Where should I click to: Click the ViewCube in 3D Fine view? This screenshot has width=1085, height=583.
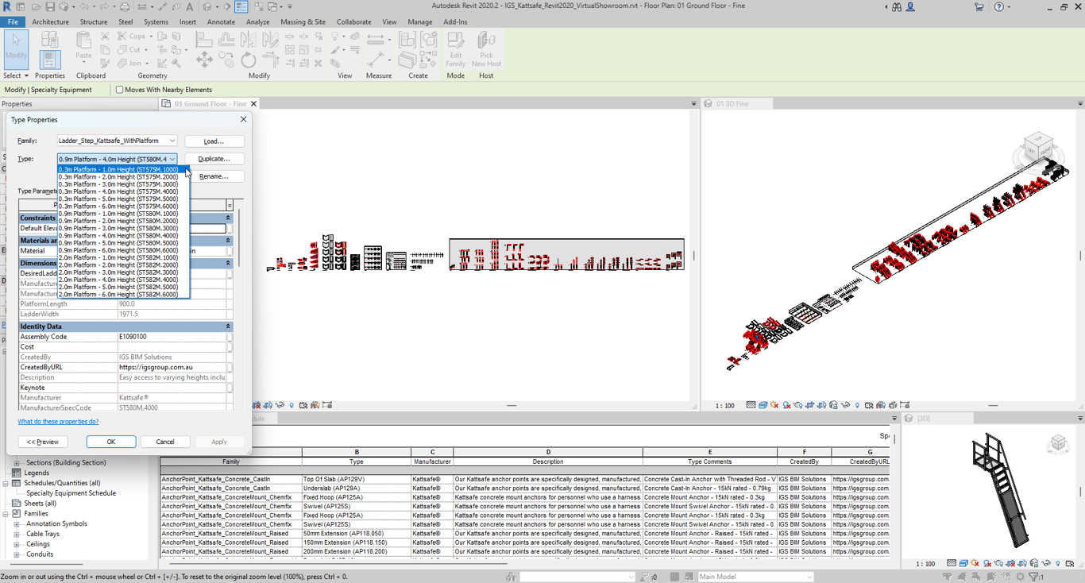point(1037,148)
